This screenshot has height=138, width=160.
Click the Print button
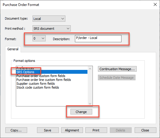pos(96,130)
